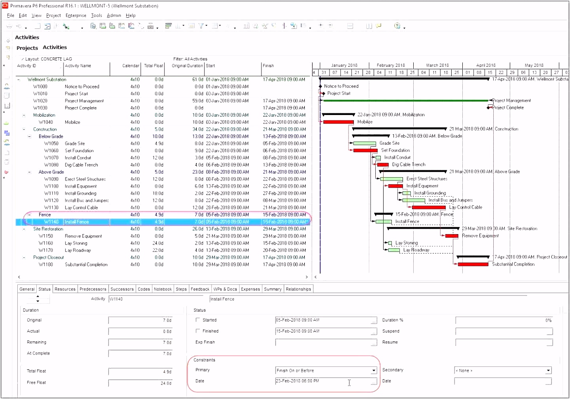Screen dimensions: 570x399
Task: Select the W1180 Substantial Completion row
Action: (x=163, y=265)
